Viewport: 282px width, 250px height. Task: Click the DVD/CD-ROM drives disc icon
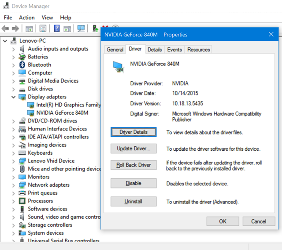point(22,121)
